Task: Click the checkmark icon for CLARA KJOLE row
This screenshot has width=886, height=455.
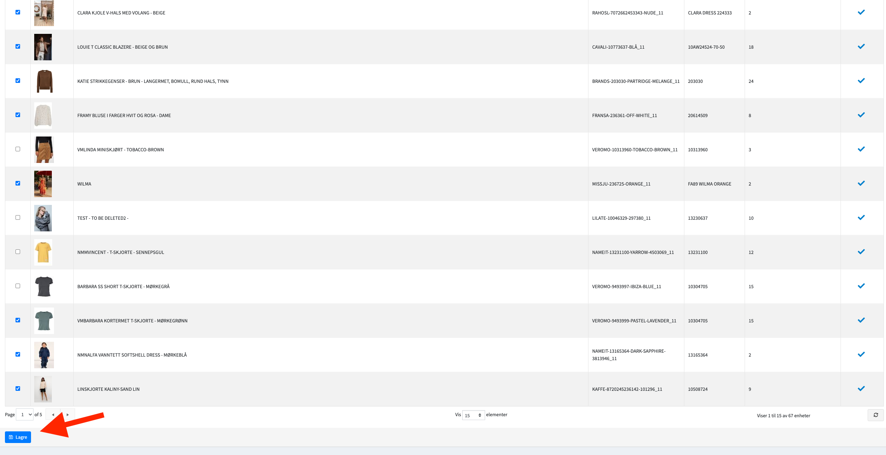Action: pos(861,12)
